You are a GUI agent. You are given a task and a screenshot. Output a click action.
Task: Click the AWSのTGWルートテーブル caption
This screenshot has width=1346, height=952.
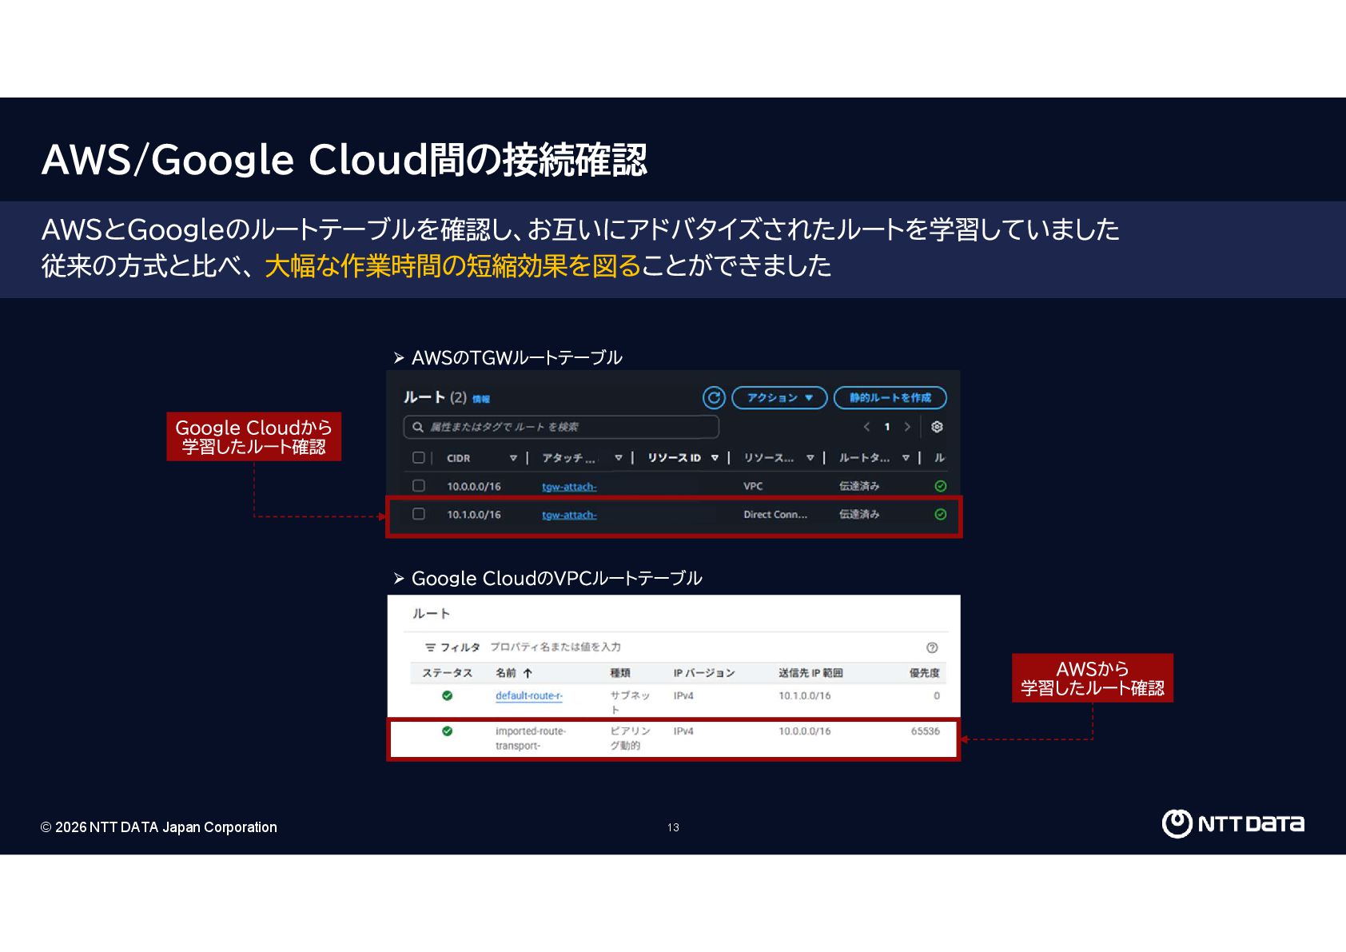pyautogui.click(x=516, y=357)
